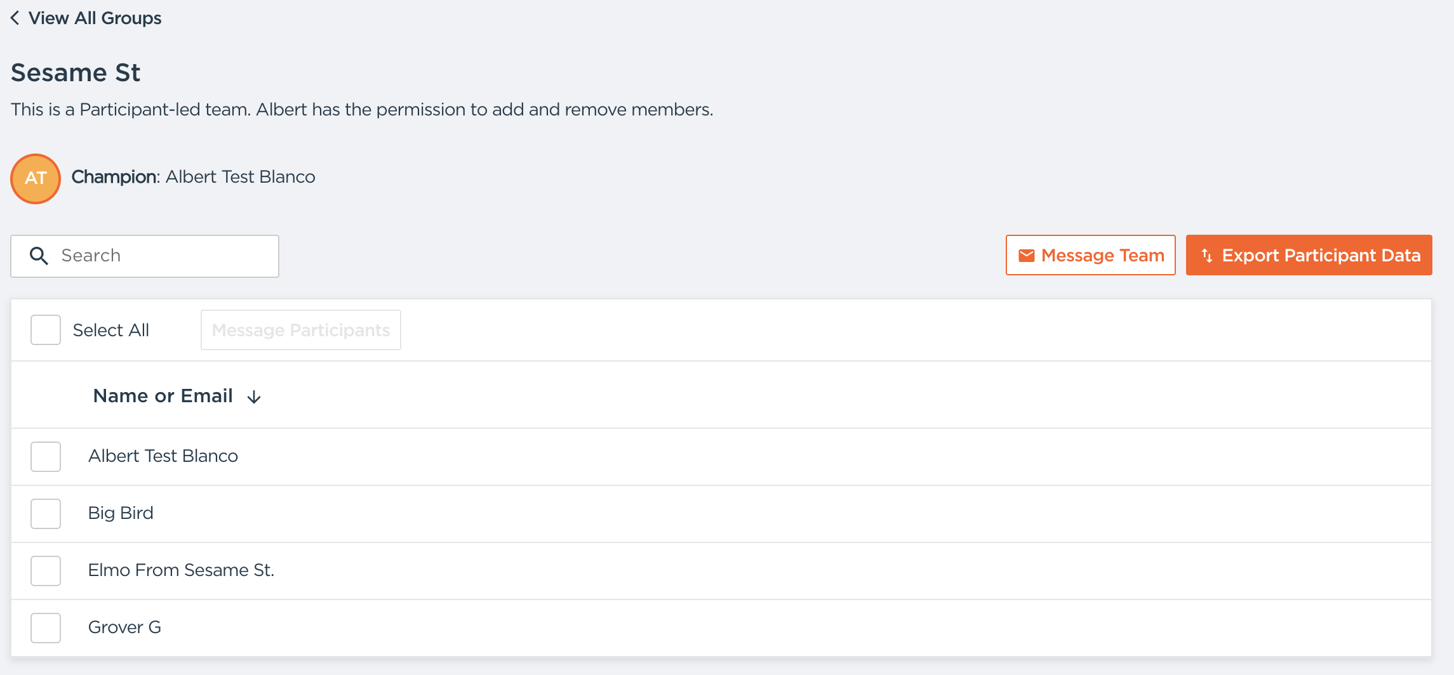Select Big Bird's checkbox
1454x675 pixels.
(x=46, y=514)
